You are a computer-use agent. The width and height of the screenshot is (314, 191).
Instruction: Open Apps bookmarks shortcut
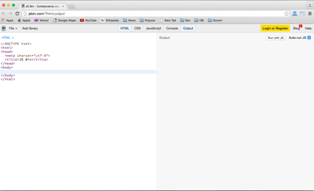[x=7, y=20]
